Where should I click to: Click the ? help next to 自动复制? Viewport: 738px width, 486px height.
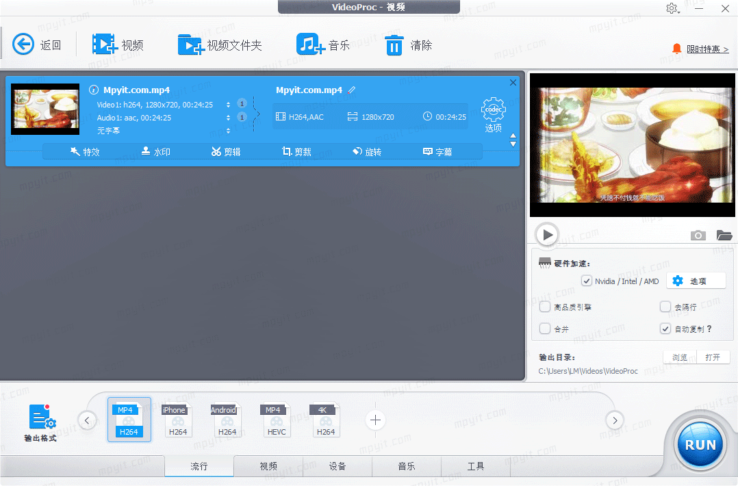tap(709, 329)
